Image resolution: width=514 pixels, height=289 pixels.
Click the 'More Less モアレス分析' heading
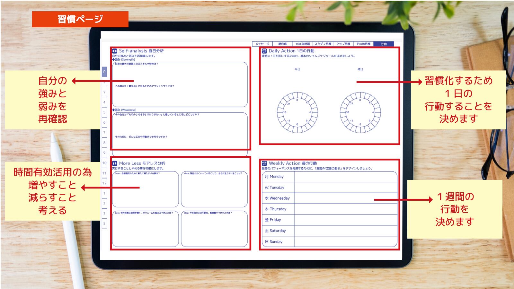[142, 163]
